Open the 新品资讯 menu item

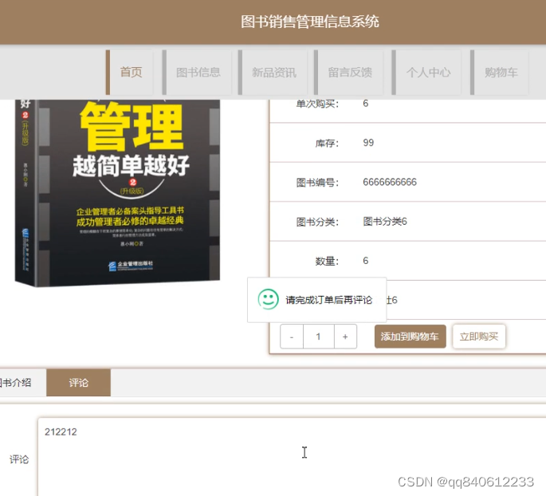[x=273, y=73]
